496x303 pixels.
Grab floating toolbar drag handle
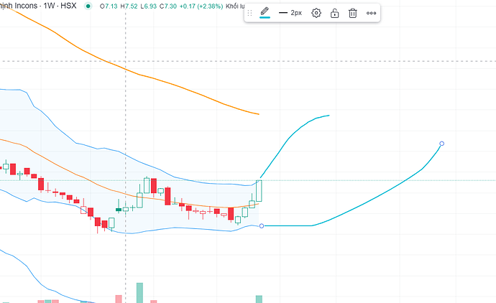pyautogui.click(x=249, y=13)
